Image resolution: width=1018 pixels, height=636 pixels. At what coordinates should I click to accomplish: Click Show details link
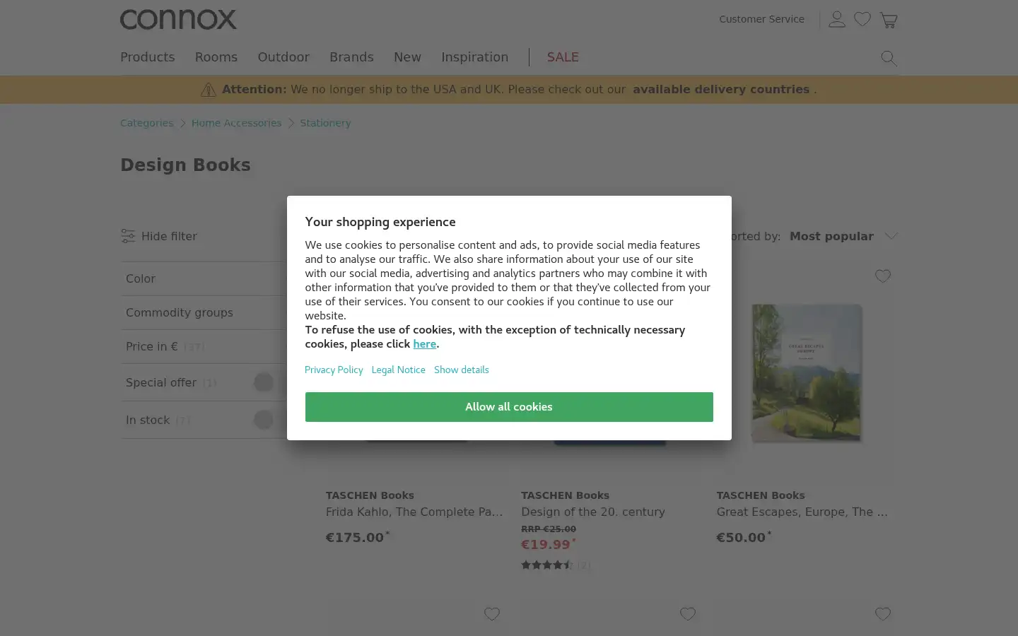click(462, 370)
